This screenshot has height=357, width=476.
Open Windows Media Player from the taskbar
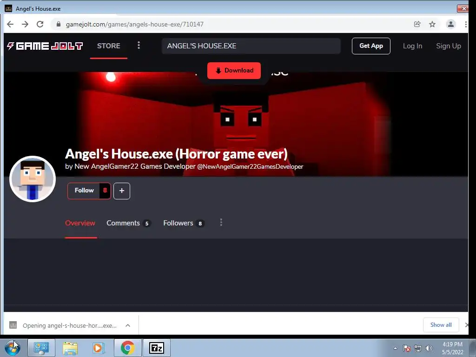pos(99,348)
